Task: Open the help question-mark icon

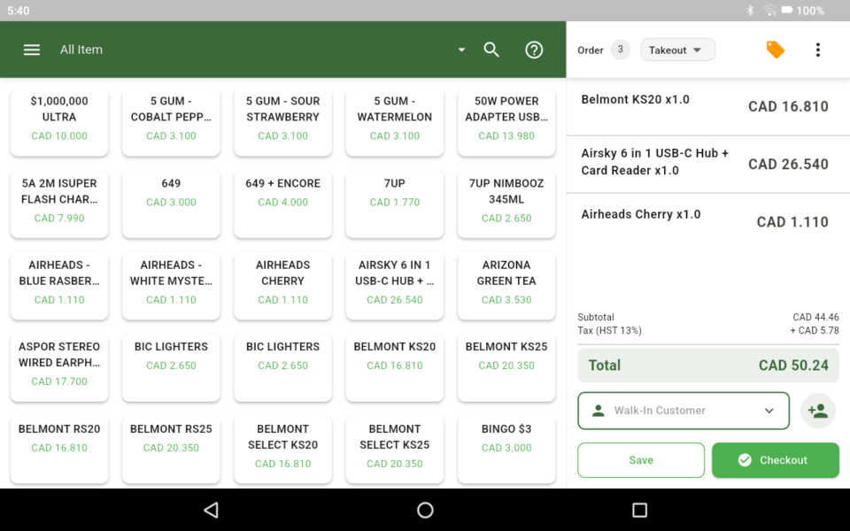Action: [534, 50]
